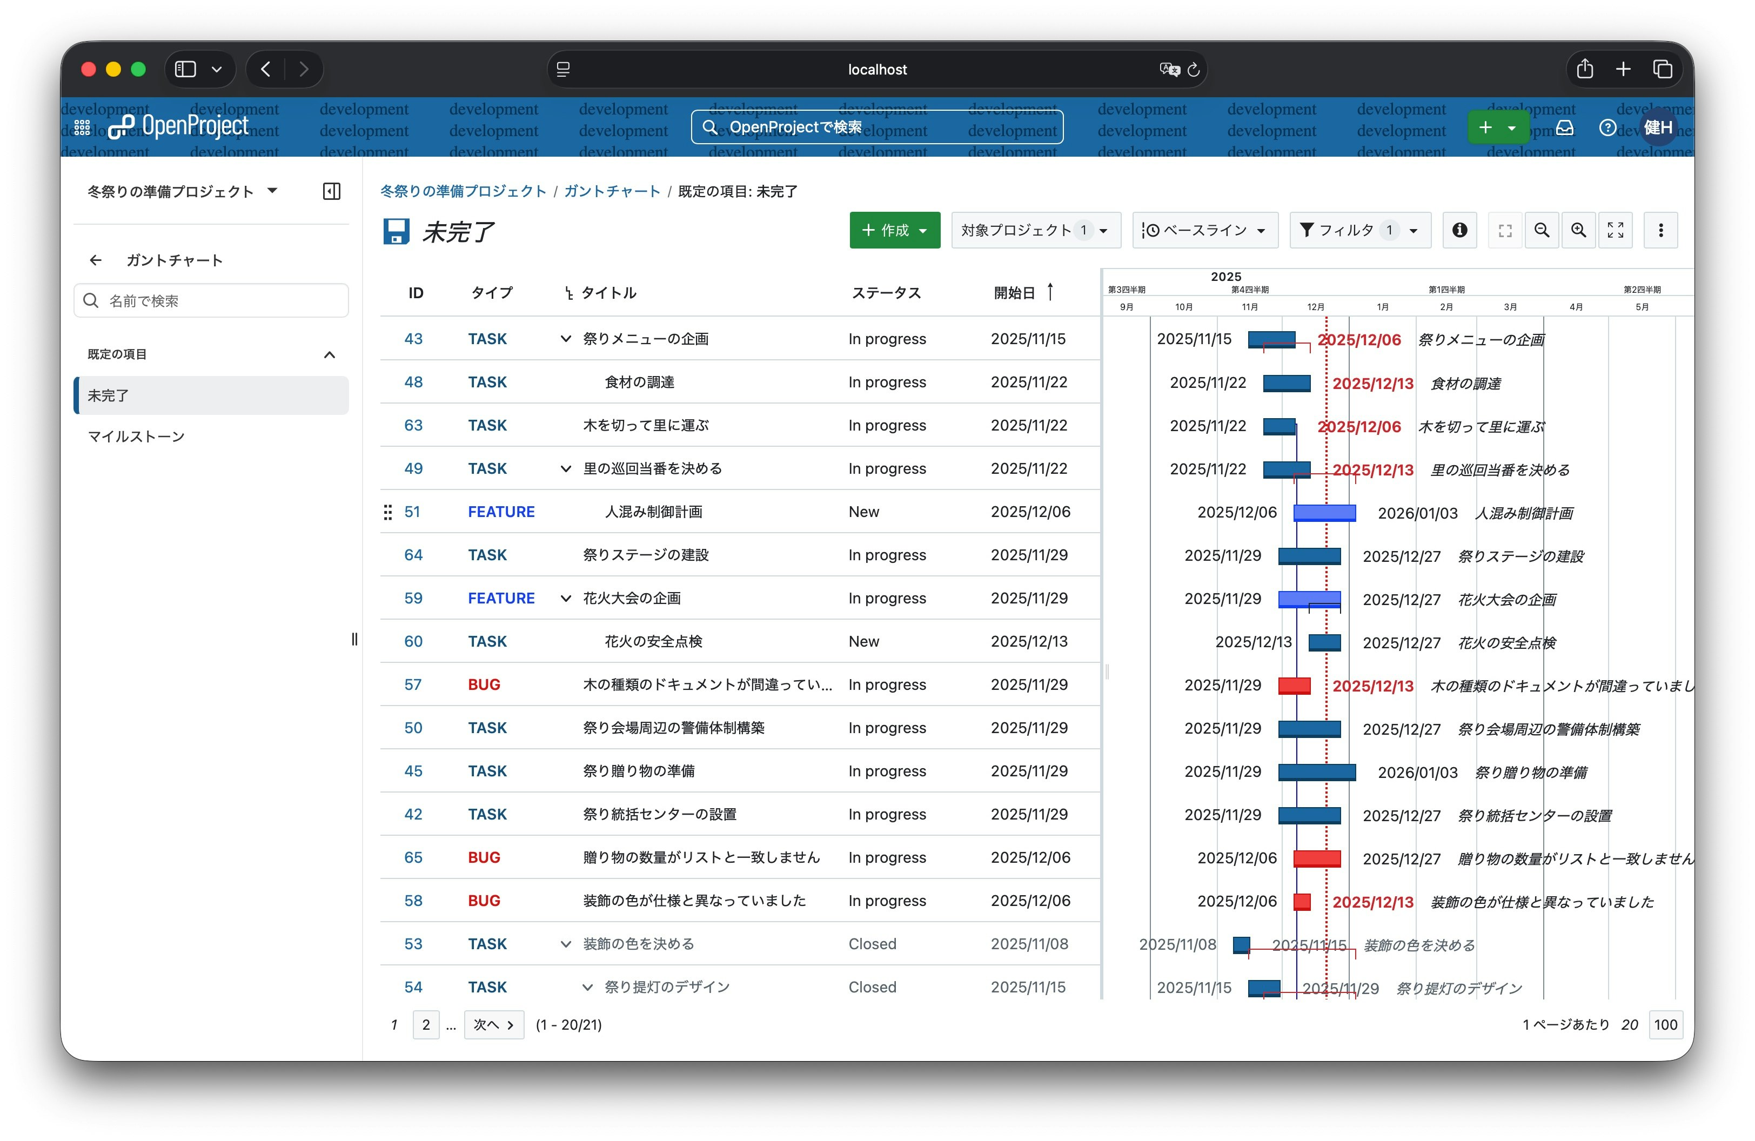
Task: Click the 名前で検索 search field
Action: pos(211,300)
